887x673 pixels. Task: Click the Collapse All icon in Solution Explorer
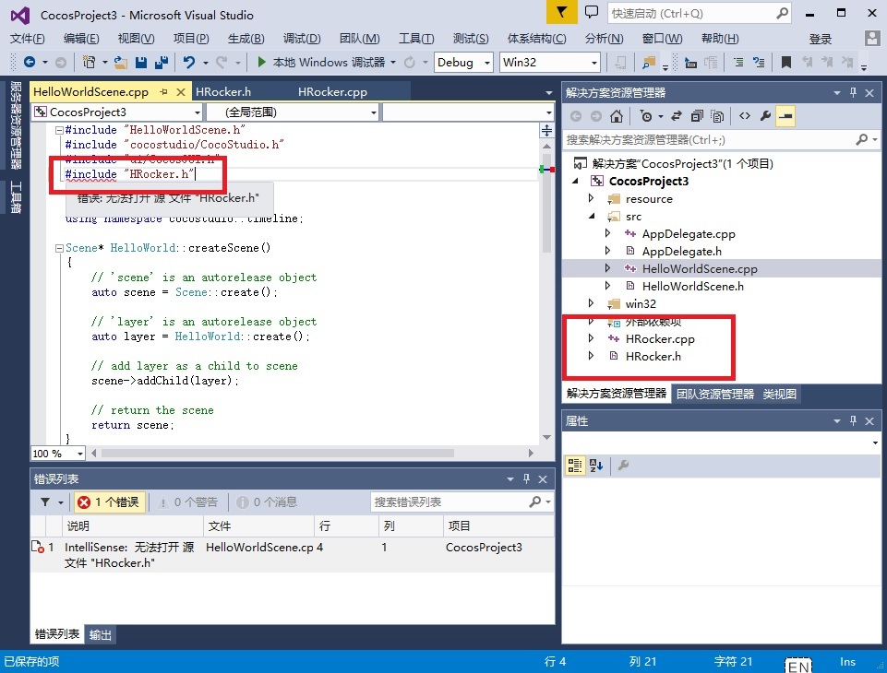696,116
